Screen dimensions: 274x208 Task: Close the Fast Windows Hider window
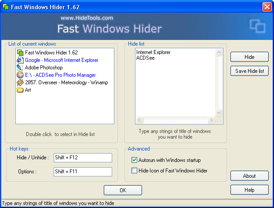point(267,7)
